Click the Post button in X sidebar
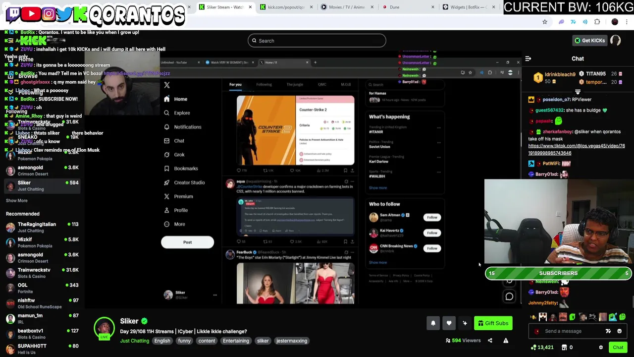This screenshot has width=634, height=357. pos(187,242)
